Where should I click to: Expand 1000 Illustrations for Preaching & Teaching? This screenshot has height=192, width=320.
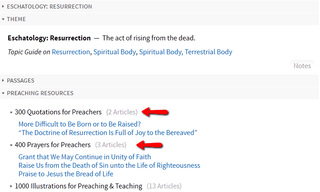point(11,186)
